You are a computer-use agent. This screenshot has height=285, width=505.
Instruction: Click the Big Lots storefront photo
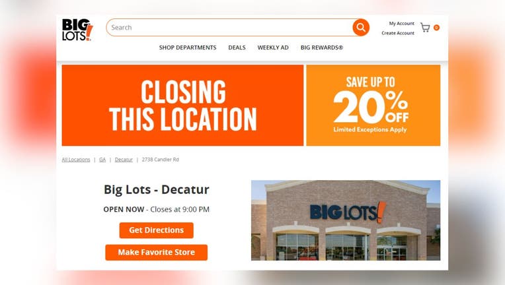pos(346,220)
